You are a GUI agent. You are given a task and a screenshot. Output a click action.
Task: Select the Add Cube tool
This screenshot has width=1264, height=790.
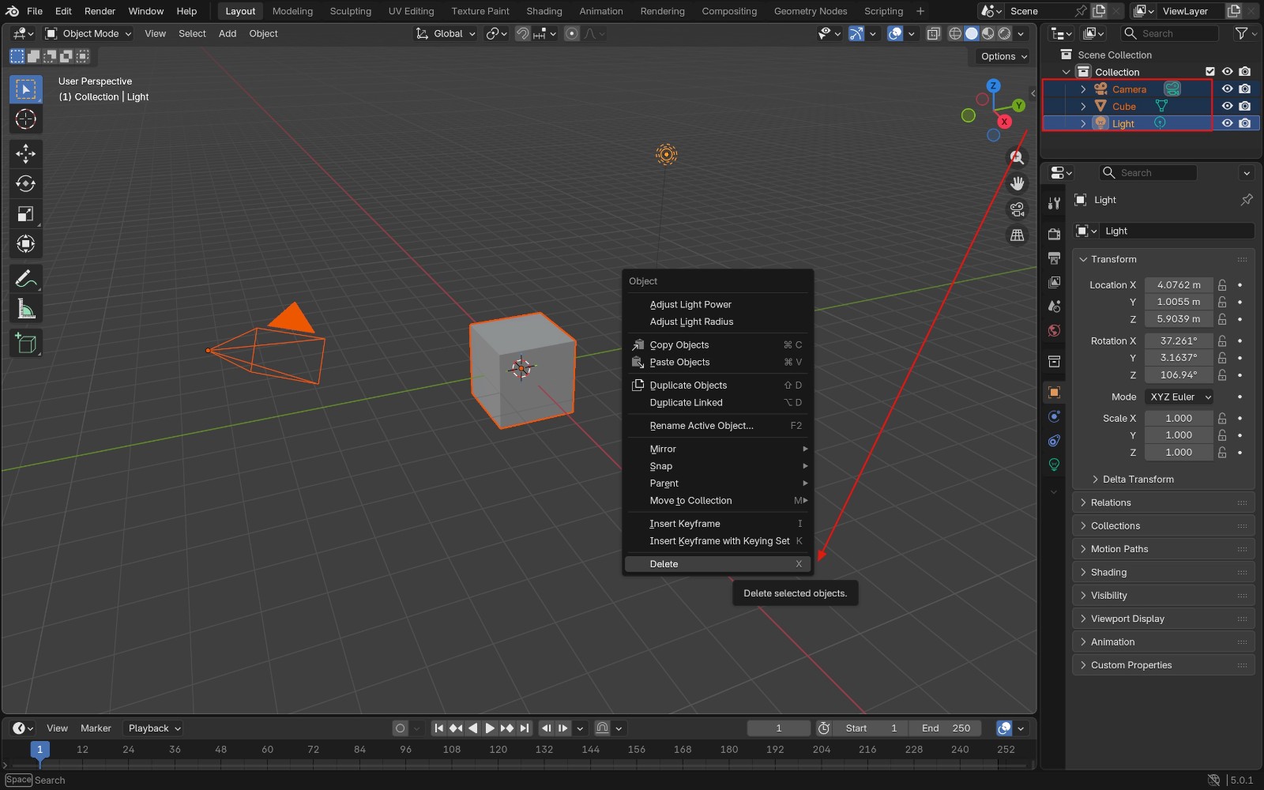25,344
